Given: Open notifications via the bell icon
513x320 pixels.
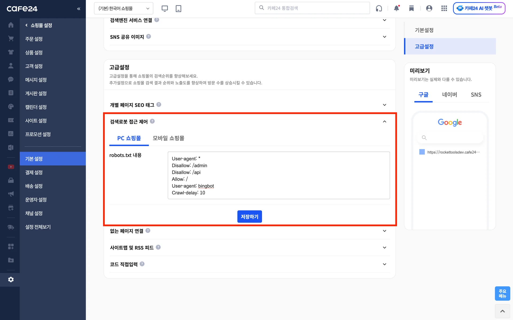Looking at the screenshot, I should pos(397,8).
